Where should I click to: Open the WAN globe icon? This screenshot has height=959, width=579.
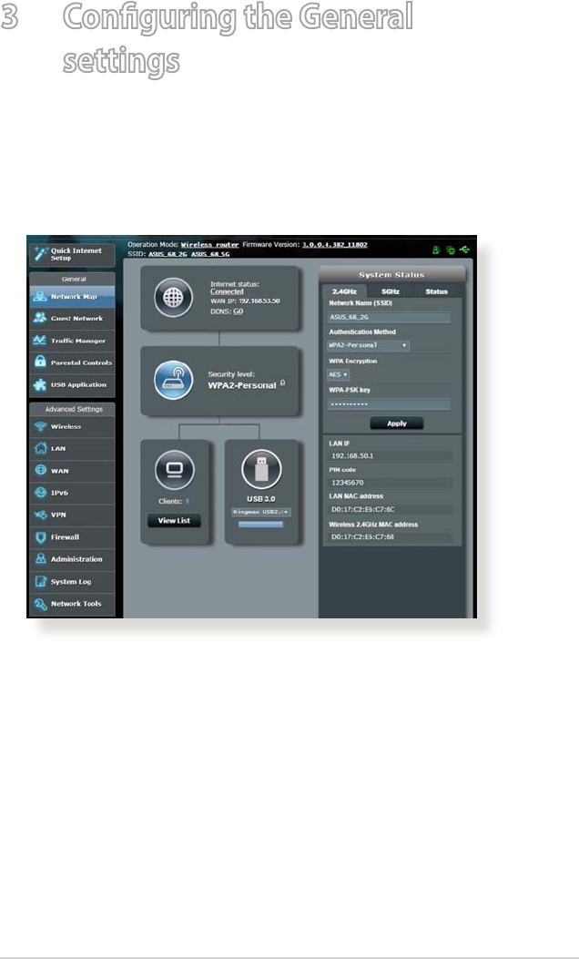pos(40,470)
